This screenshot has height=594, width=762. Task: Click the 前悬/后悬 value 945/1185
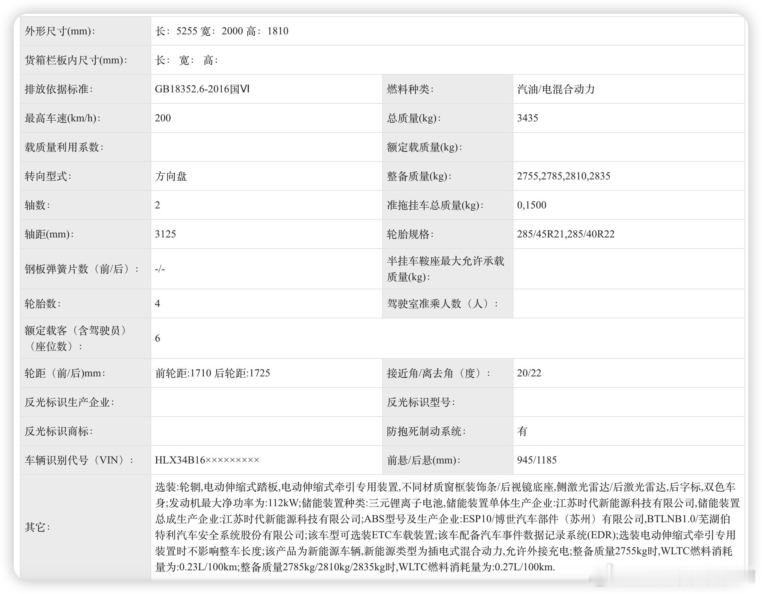537,460
